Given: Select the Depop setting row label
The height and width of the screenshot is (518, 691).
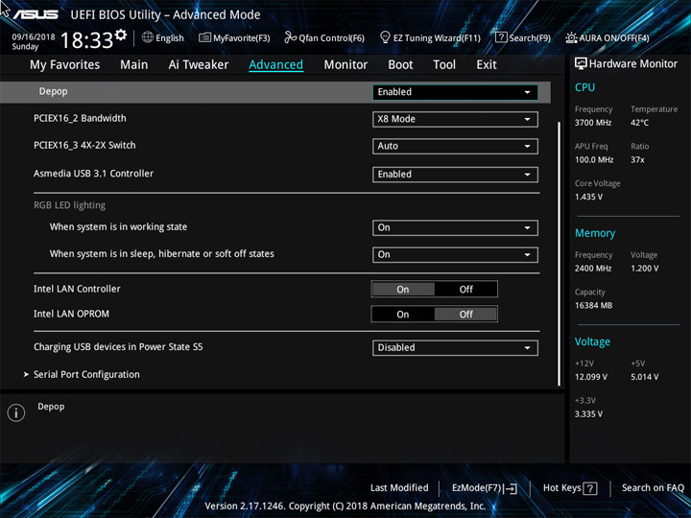Looking at the screenshot, I should (54, 92).
